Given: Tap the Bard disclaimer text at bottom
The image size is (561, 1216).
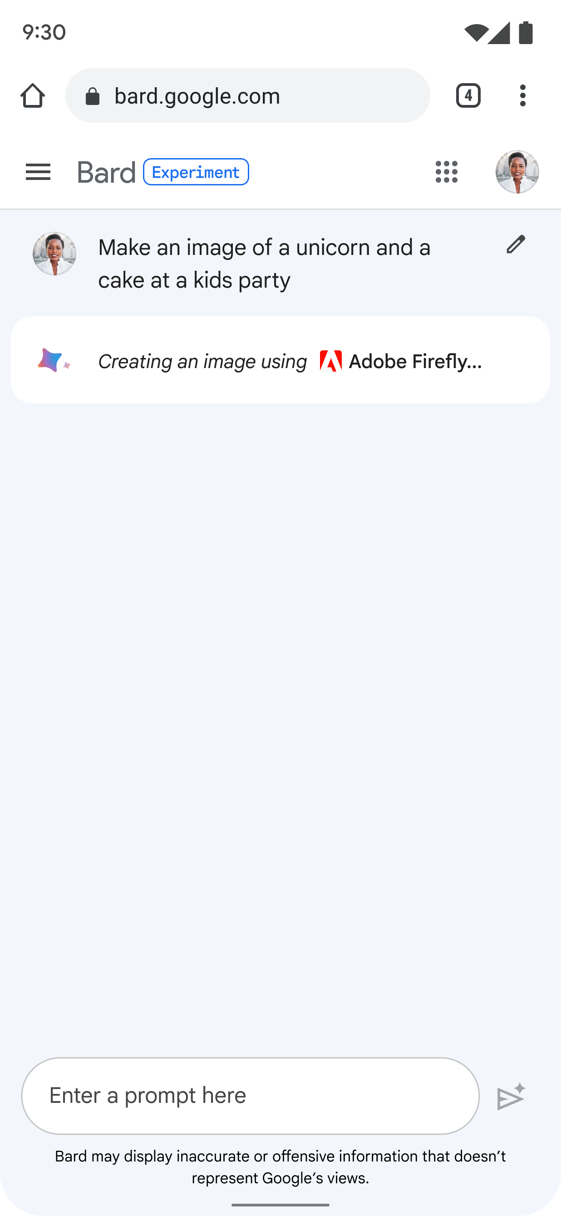Looking at the screenshot, I should pyautogui.click(x=280, y=1167).
